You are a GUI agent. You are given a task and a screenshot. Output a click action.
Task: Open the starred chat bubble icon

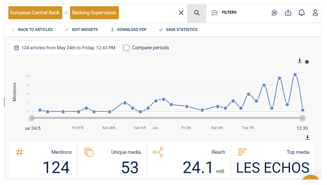click(275, 13)
